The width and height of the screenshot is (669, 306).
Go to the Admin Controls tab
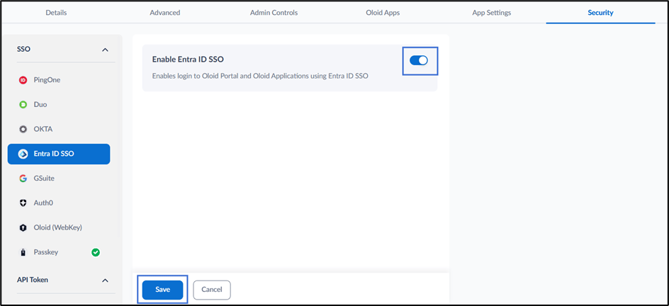coord(274,12)
